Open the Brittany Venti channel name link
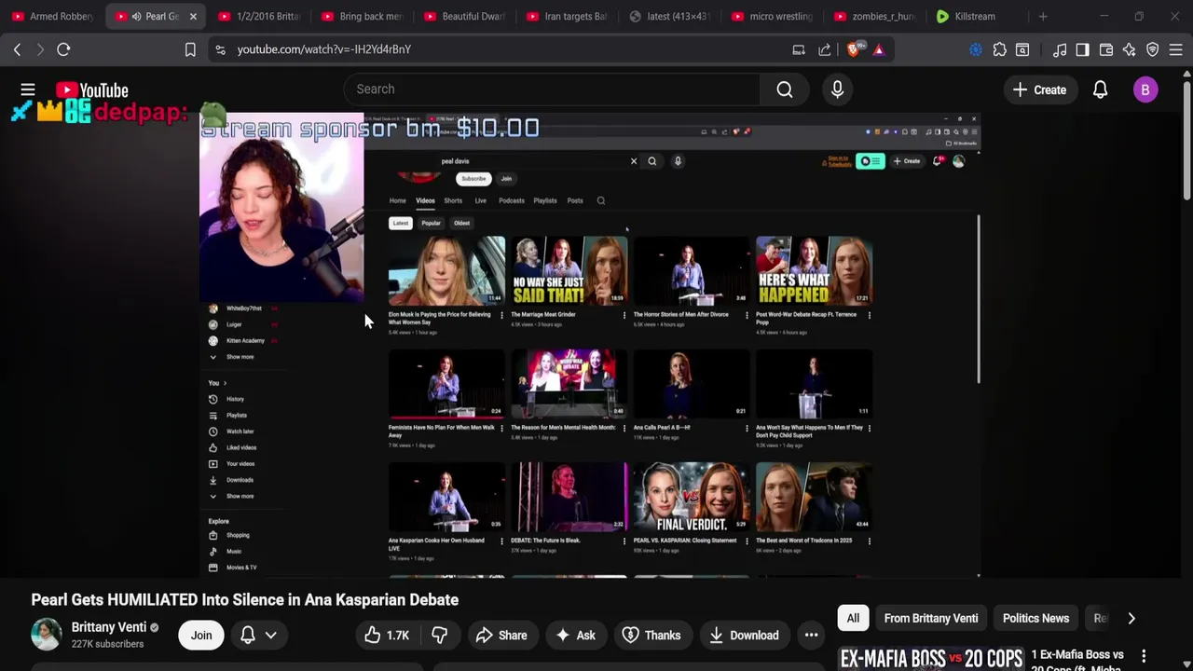The height and width of the screenshot is (671, 1193). click(109, 627)
